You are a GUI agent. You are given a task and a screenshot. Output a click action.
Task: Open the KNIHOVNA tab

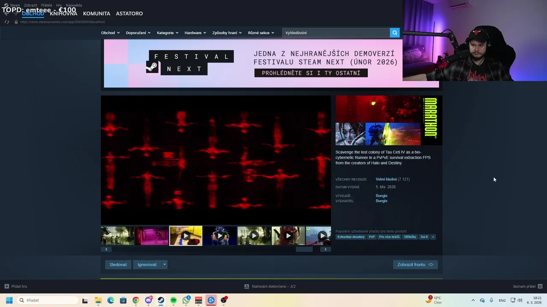point(63,14)
